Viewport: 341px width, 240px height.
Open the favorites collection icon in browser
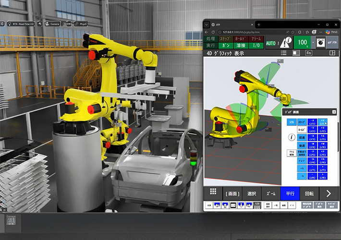coord(307,32)
